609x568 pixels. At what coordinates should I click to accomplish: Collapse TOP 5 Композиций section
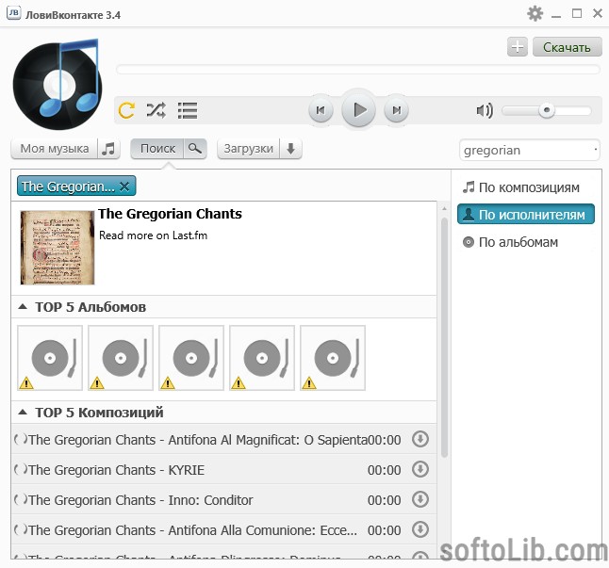coord(23,412)
